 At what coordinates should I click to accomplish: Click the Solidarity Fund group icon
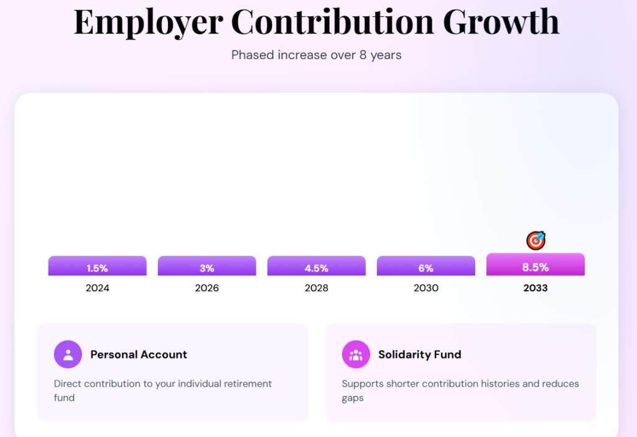pos(356,354)
